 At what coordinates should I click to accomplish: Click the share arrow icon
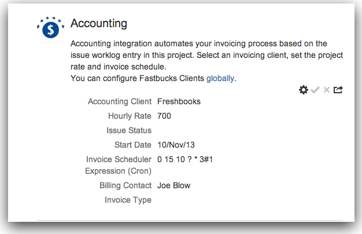click(338, 90)
